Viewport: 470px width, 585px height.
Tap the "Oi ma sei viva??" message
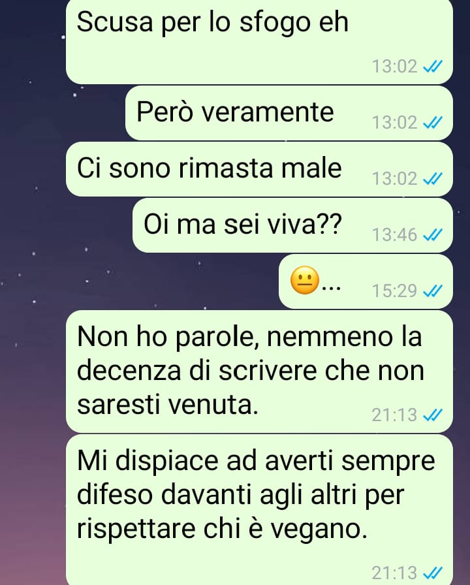293,225
